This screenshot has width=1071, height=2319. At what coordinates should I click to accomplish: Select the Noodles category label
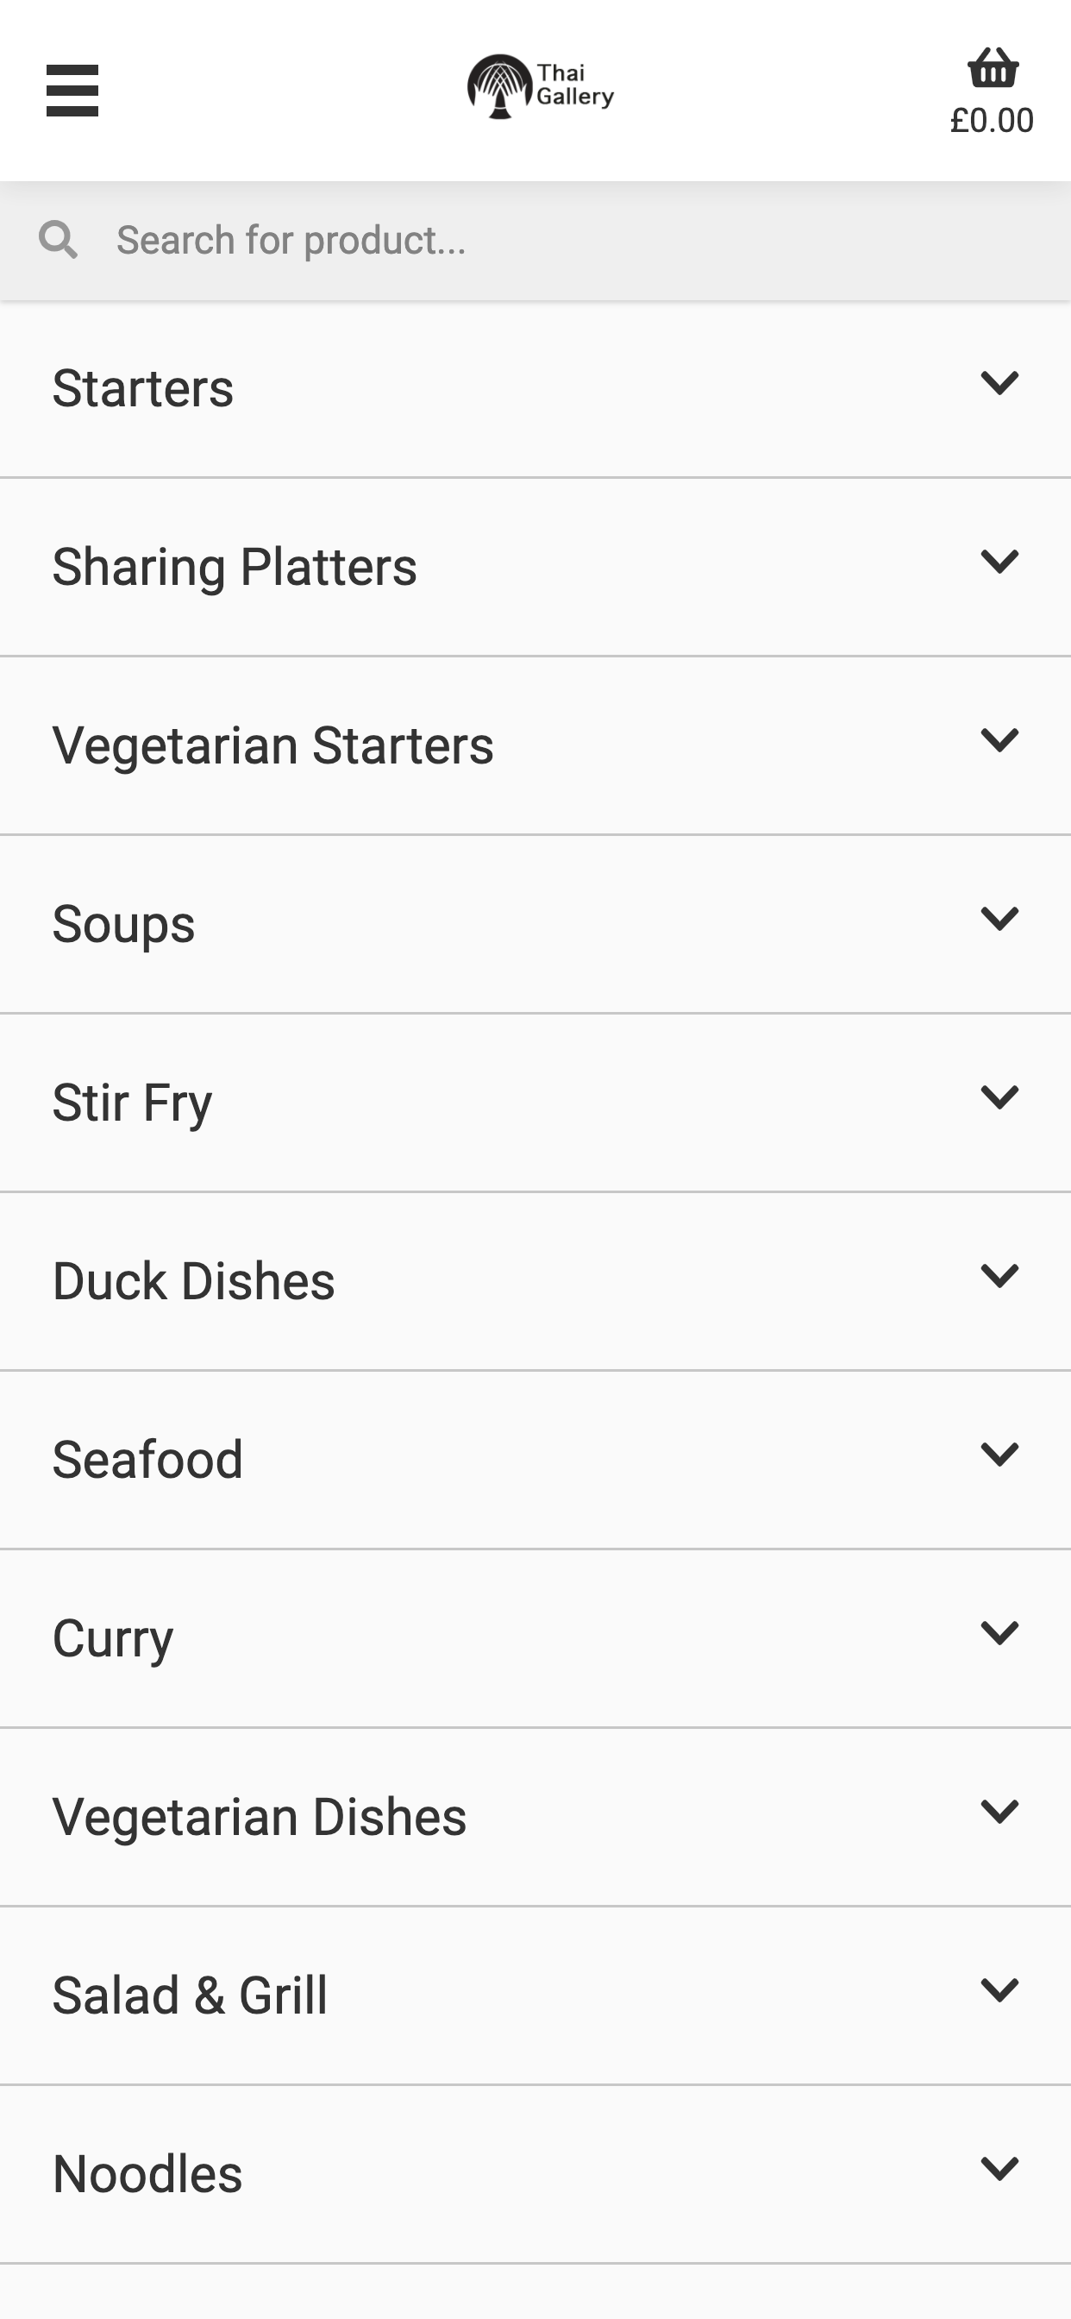click(x=147, y=2174)
